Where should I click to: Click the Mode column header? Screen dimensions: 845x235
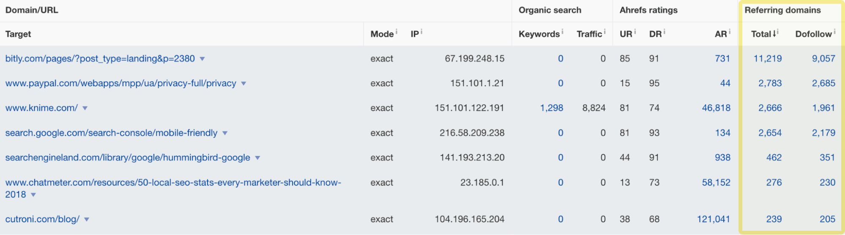pos(382,34)
